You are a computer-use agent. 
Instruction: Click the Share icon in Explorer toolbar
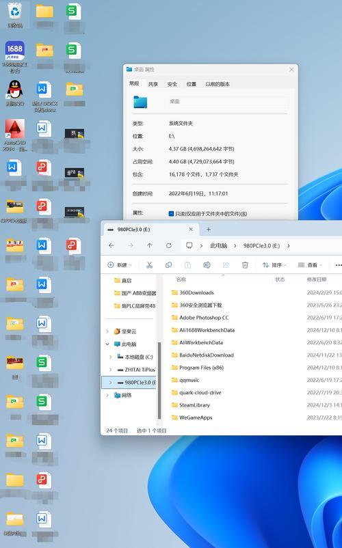point(226,265)
